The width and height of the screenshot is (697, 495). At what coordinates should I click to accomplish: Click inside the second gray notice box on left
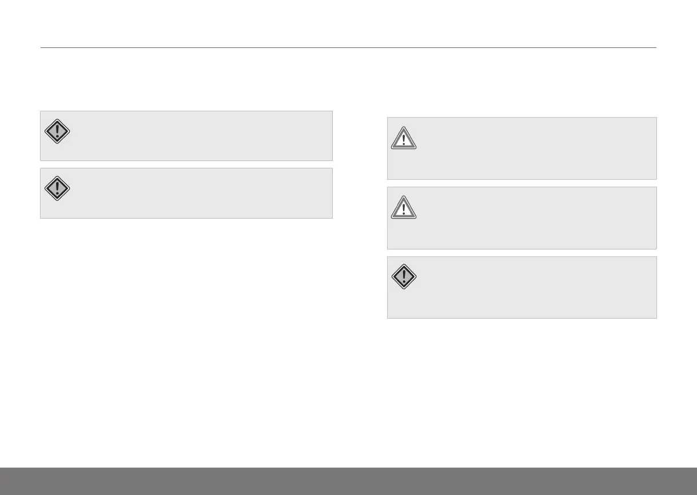tap(200, 193)
